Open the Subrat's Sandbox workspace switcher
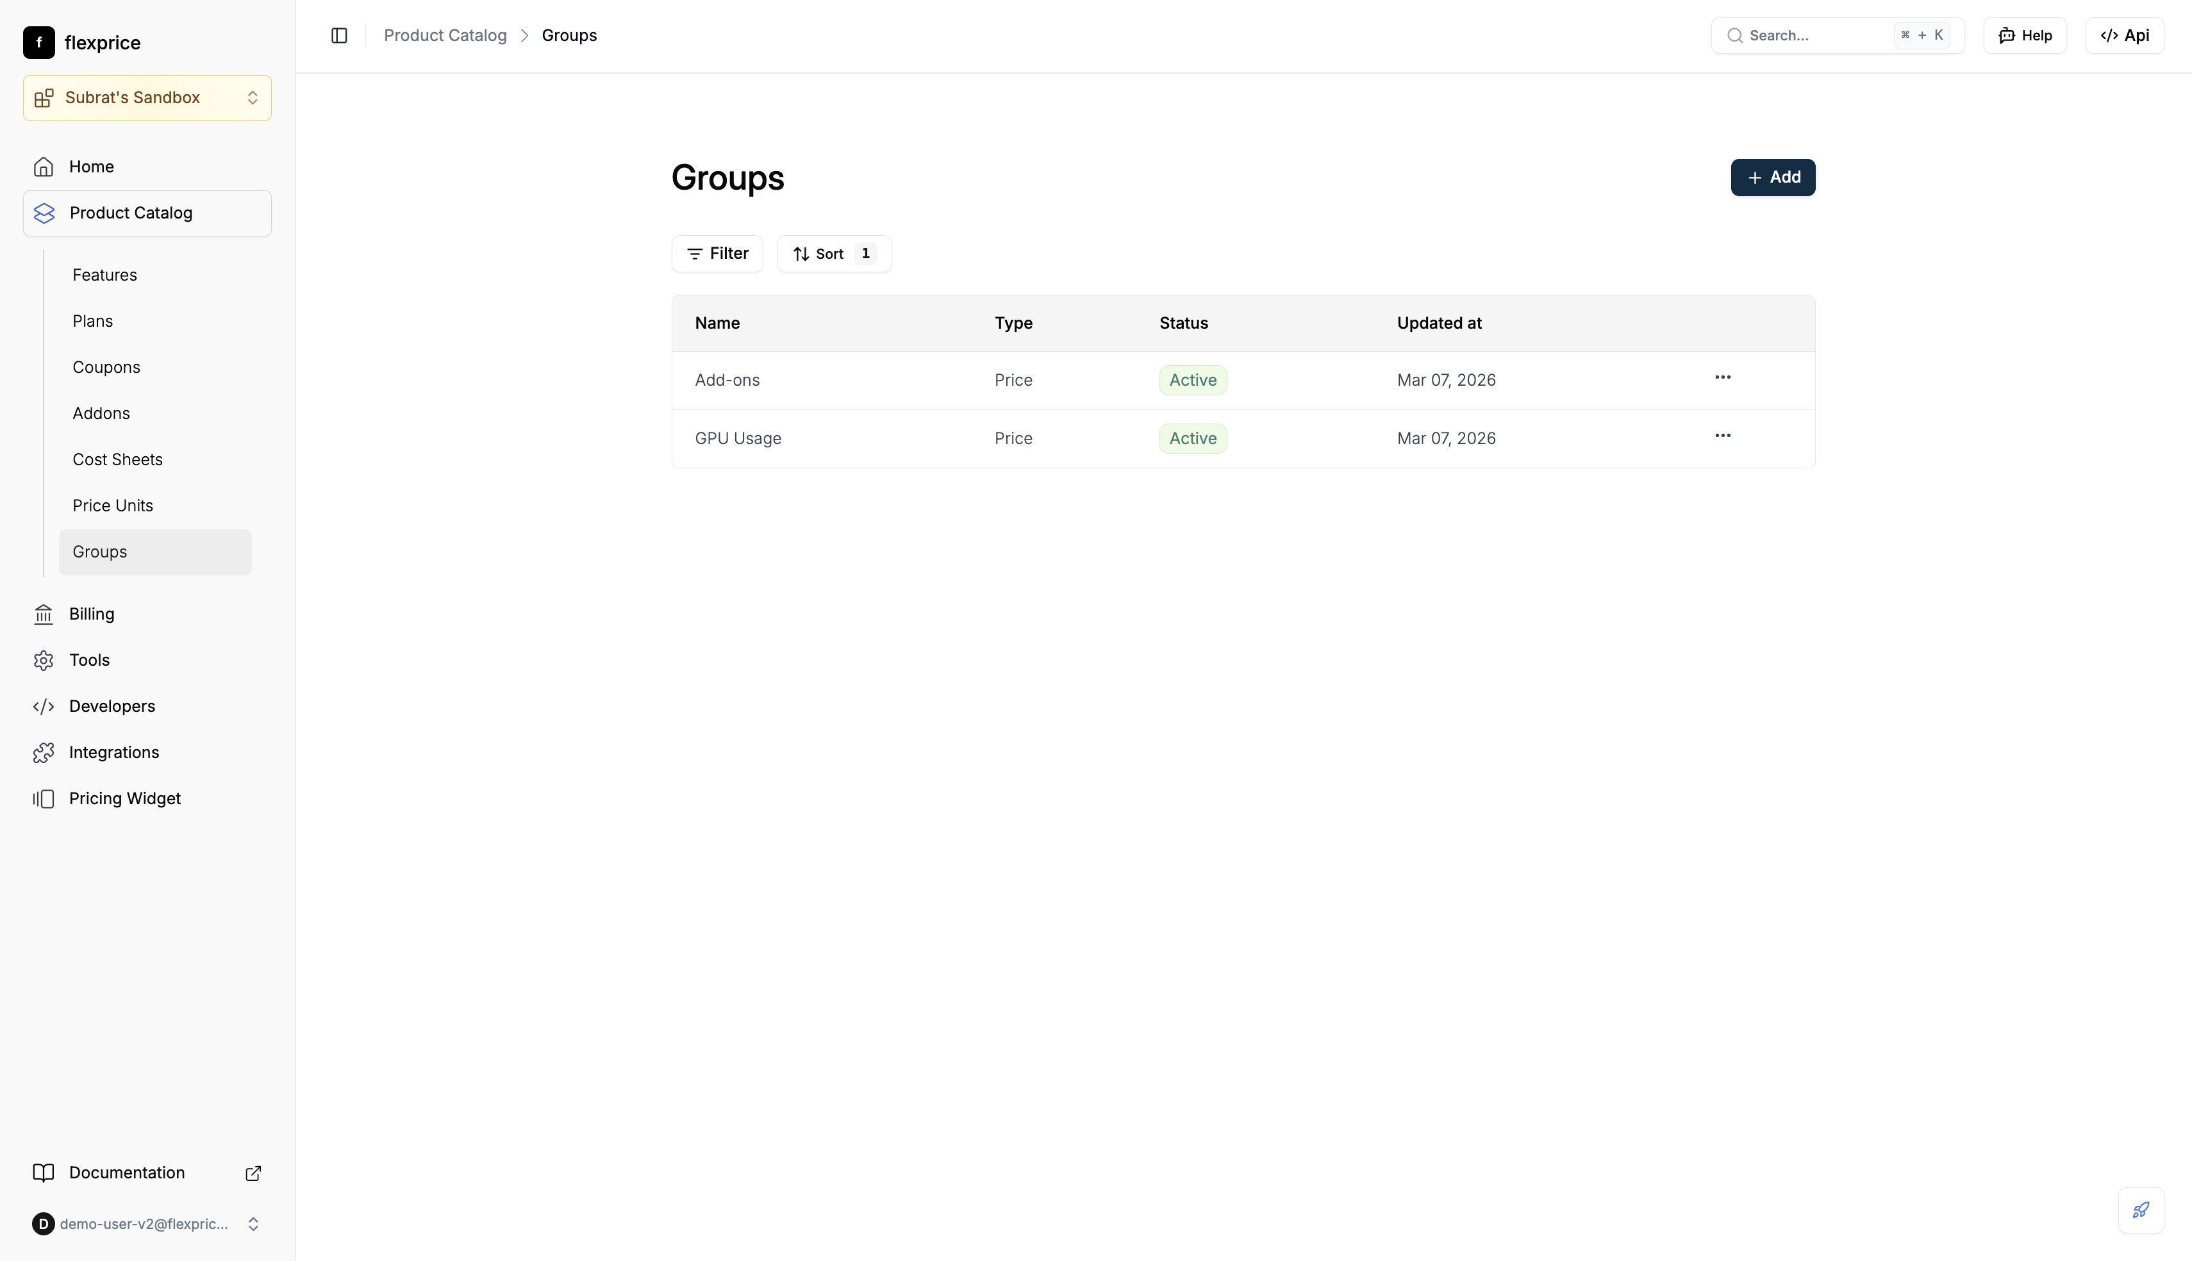 pyautogui.click(x=146, y=97)
